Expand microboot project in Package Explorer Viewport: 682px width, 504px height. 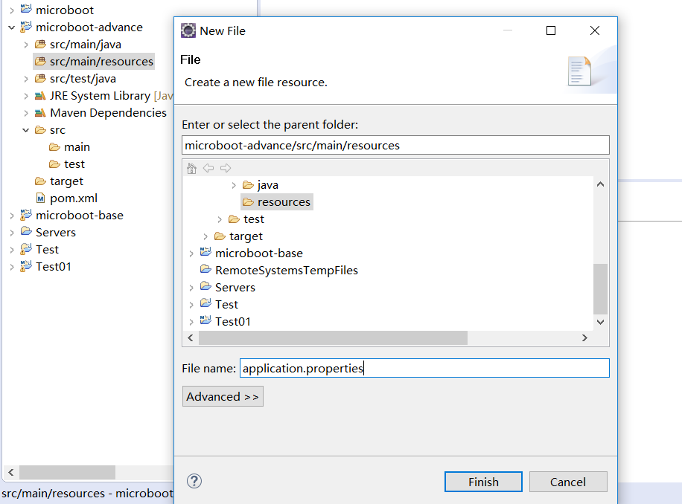tap(12, 10)
